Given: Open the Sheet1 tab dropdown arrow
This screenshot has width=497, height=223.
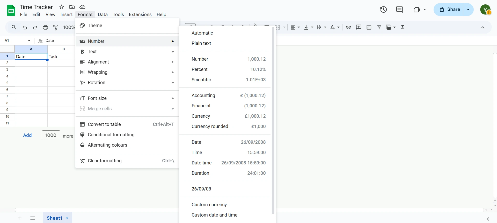Looking at the screenshot, I should (x=67, y=218).
